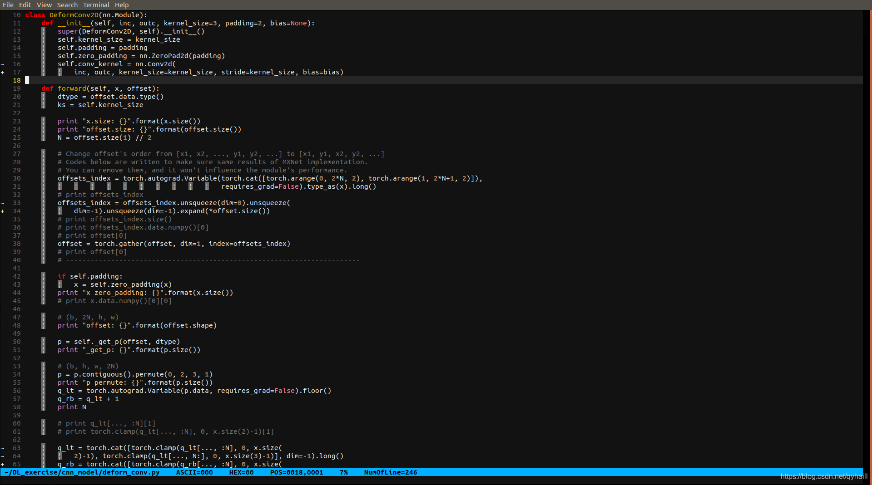Click the POS=0018,0001 cursor position indicator

pyautogui.click(x=297, y=472)
